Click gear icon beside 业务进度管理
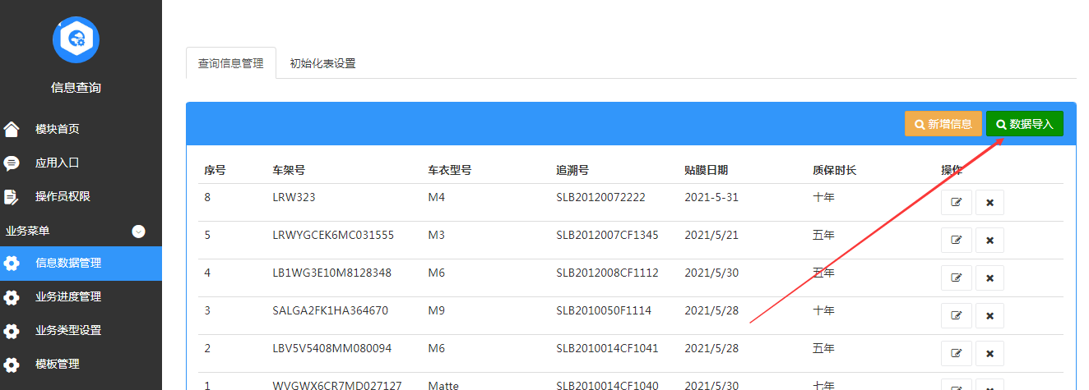Viewport: 1089px width, 390px height. 12,297
